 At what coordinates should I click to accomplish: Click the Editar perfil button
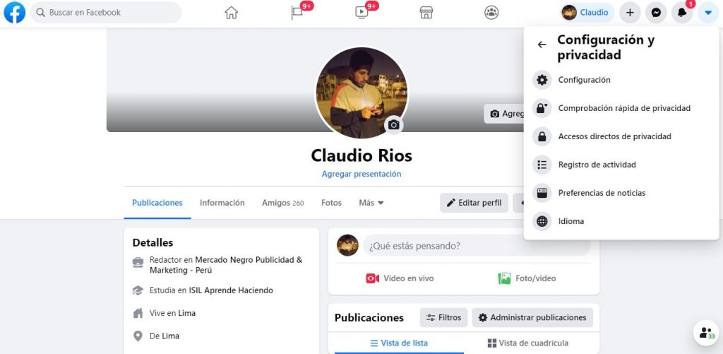click(x=474, y=203)
